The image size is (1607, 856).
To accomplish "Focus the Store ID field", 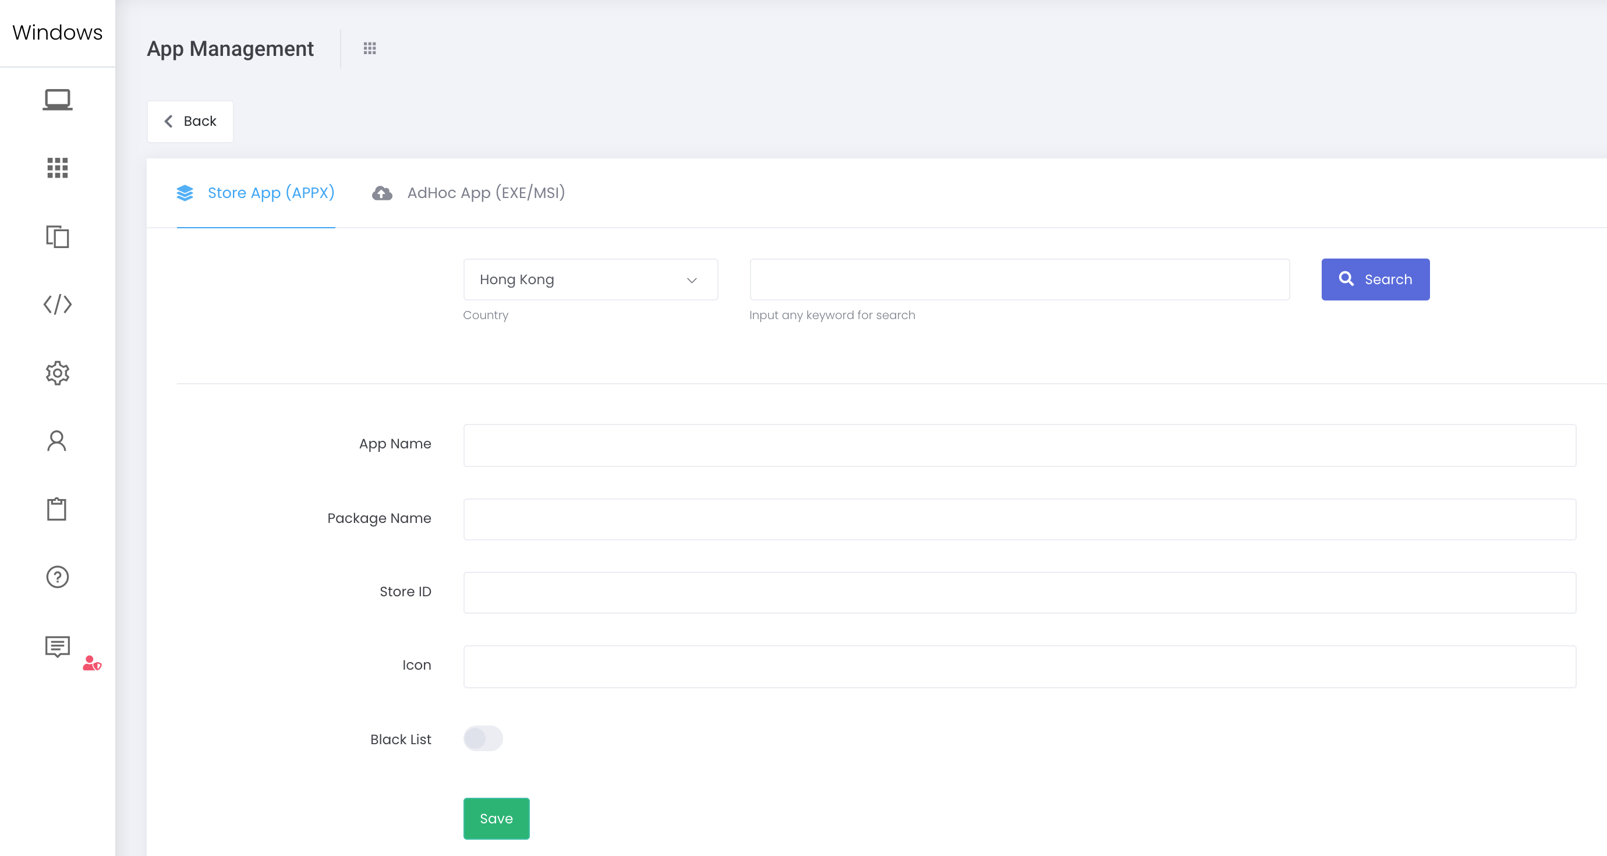I will point(1020,593).
